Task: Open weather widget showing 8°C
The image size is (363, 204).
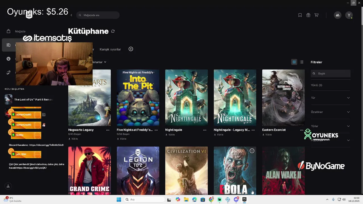Action: [13, 199]
